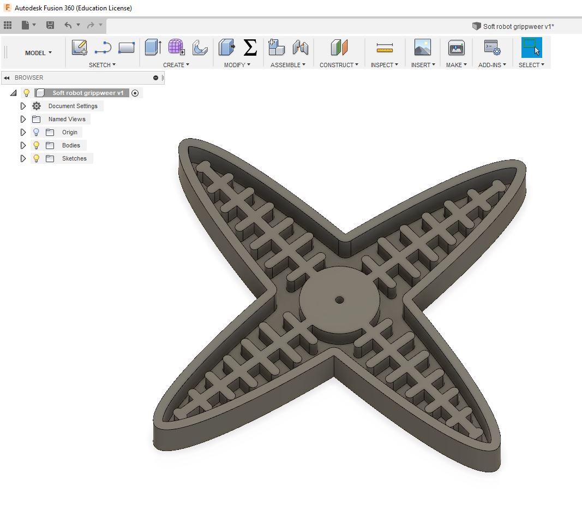Toggle visibility of root component lightbulb
Screen dimensions: 582x510
pos(26,93)
